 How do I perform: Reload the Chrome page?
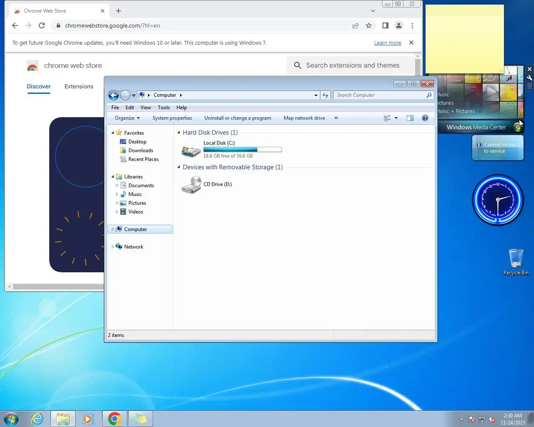[42, 25]
